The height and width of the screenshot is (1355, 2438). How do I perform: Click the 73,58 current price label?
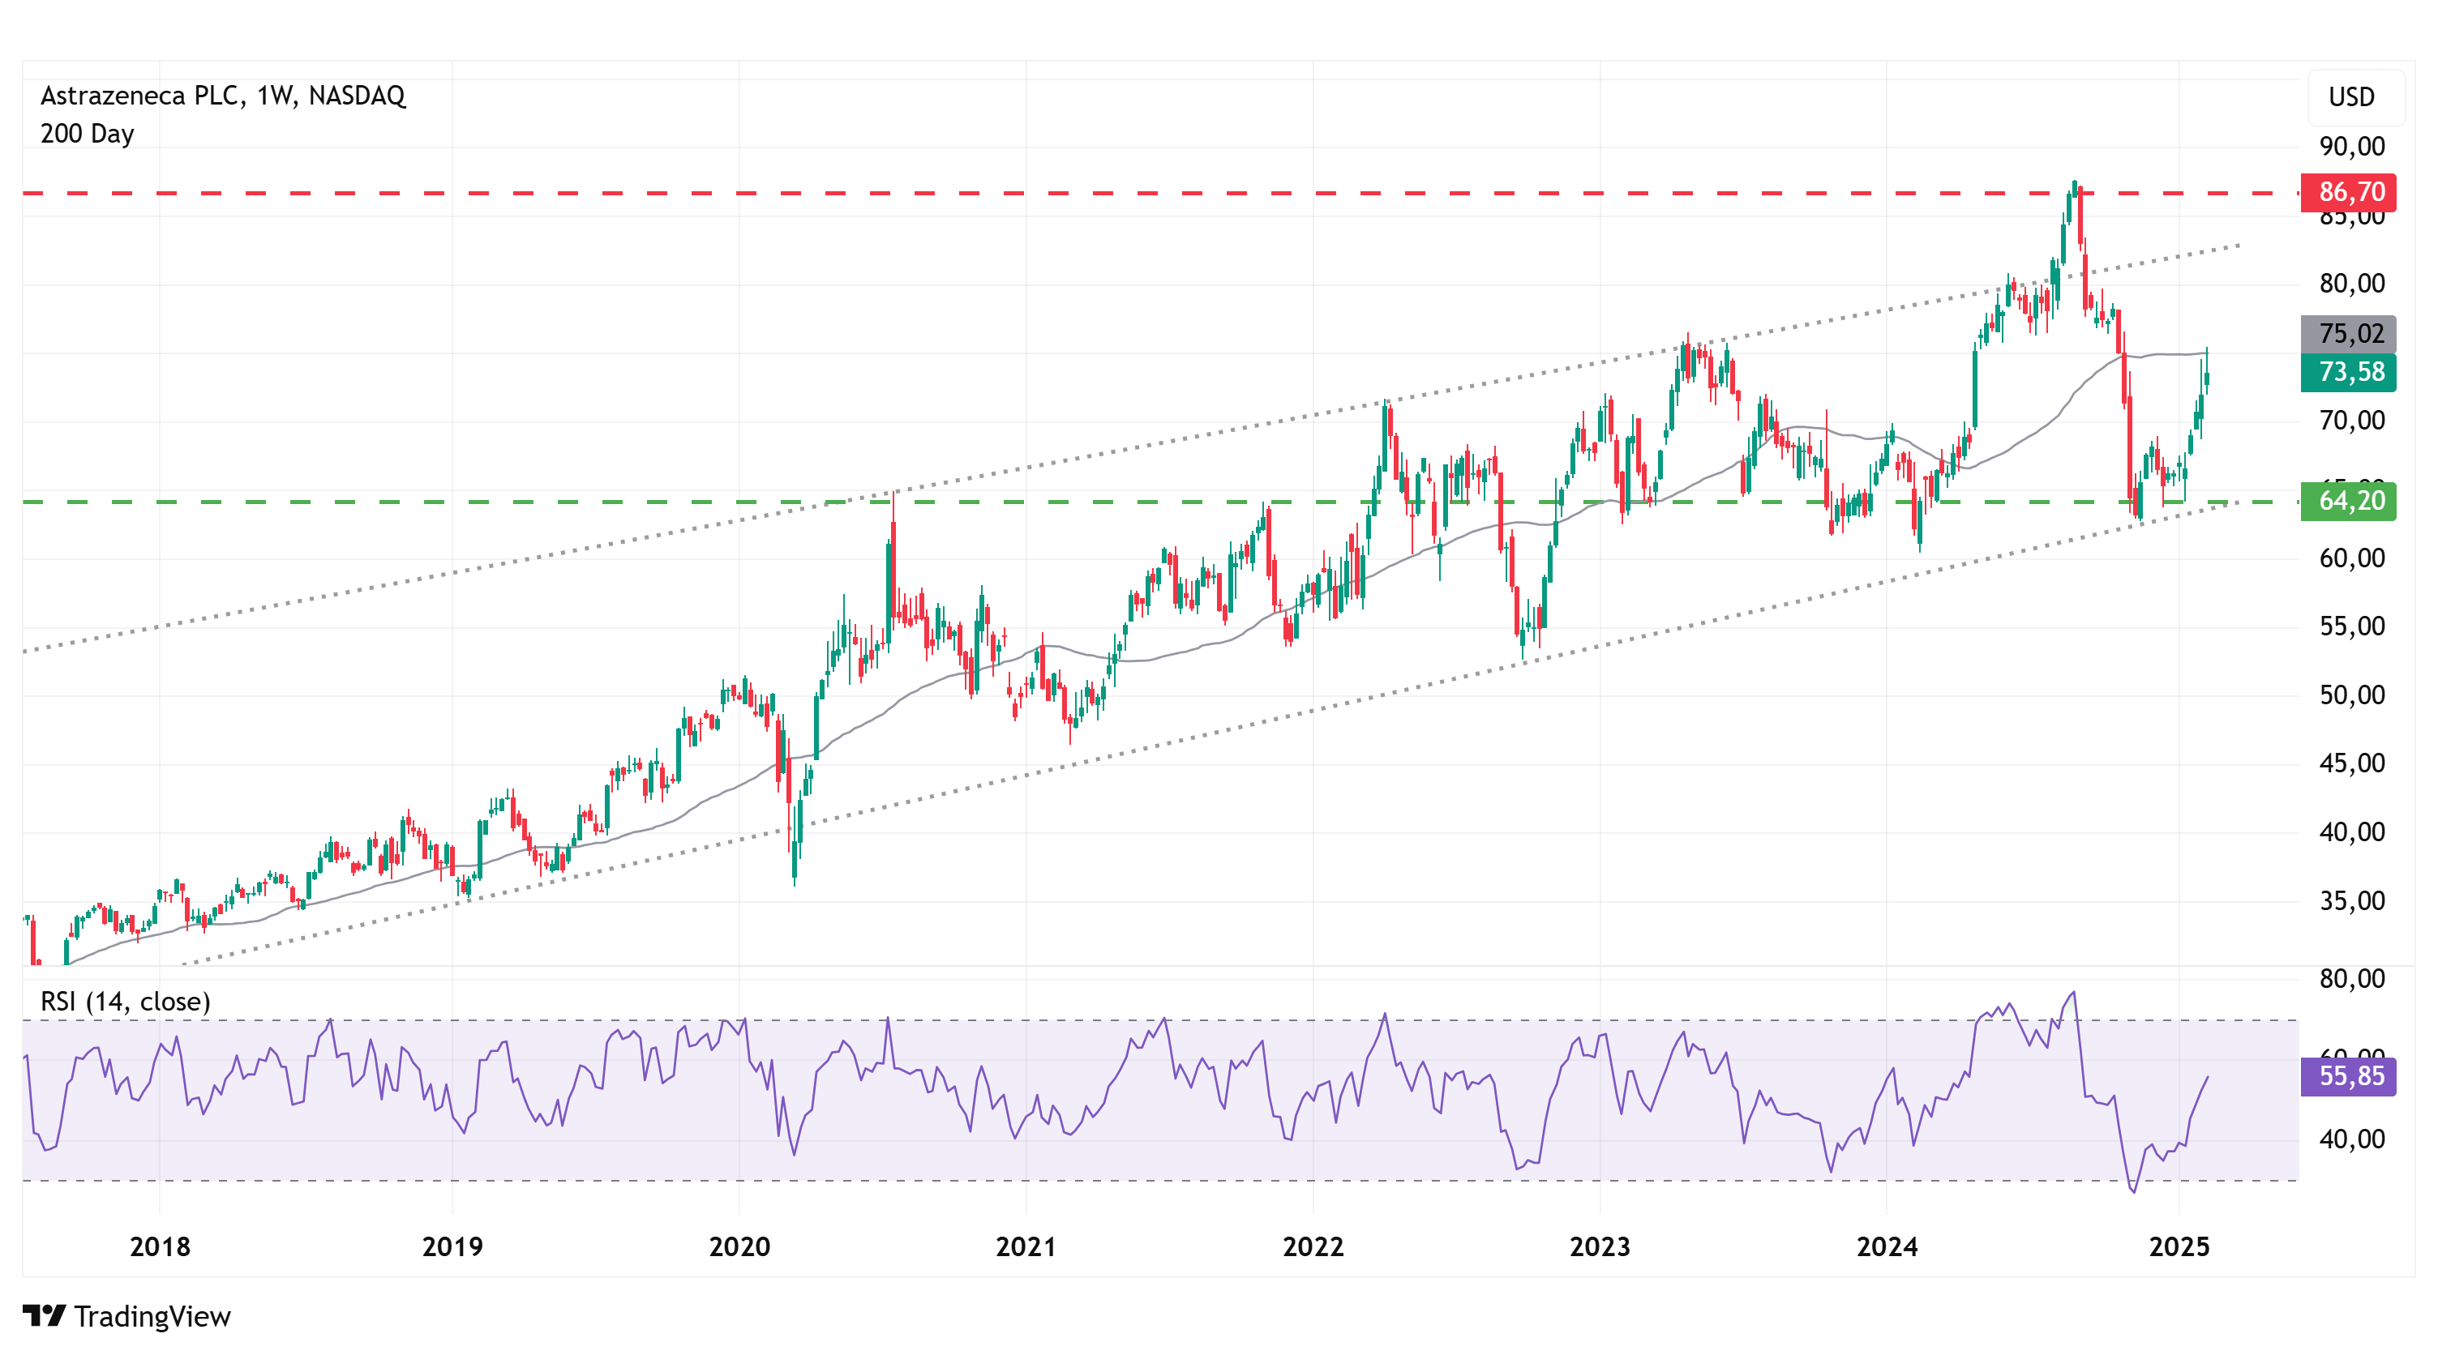[2348, 372]
